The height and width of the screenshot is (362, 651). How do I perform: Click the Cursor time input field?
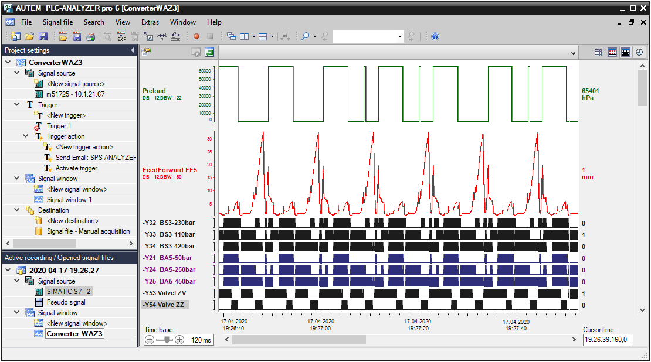608,340
